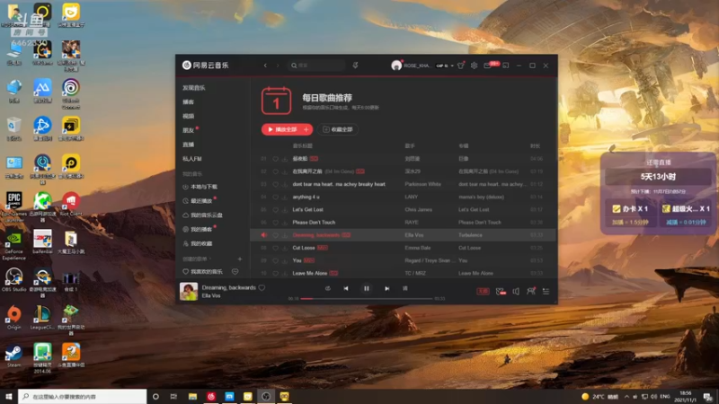Skip to the next track
719x404 pixels.
(x=387, y=288)
